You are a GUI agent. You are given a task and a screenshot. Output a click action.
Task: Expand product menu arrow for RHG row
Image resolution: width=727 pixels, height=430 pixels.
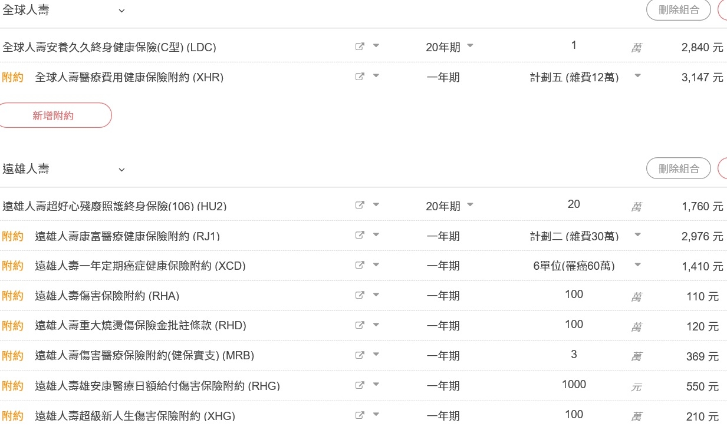click(x=376, y=385)
